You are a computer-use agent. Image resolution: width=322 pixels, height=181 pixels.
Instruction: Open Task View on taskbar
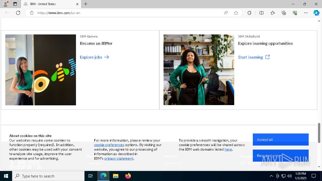tap(91, 176)
